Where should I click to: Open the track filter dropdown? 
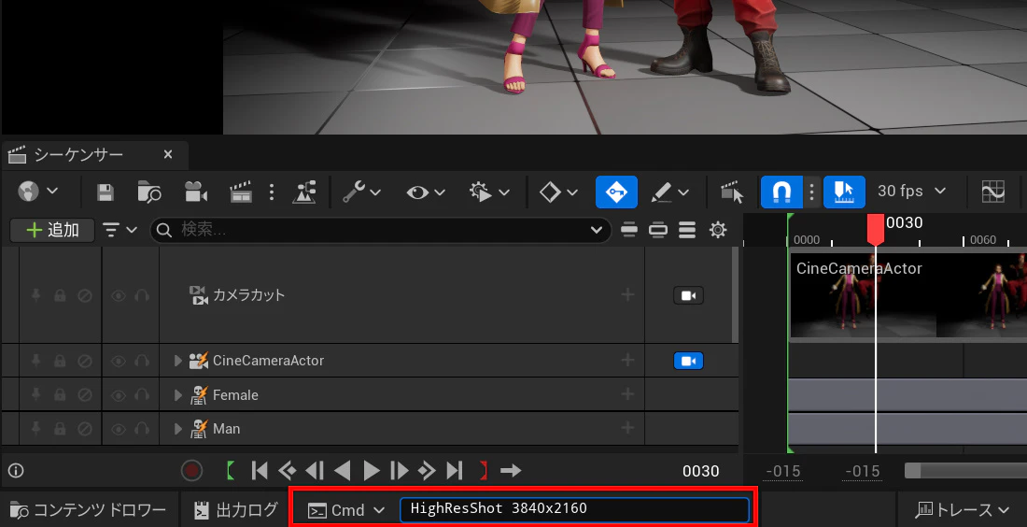(120, 230)
